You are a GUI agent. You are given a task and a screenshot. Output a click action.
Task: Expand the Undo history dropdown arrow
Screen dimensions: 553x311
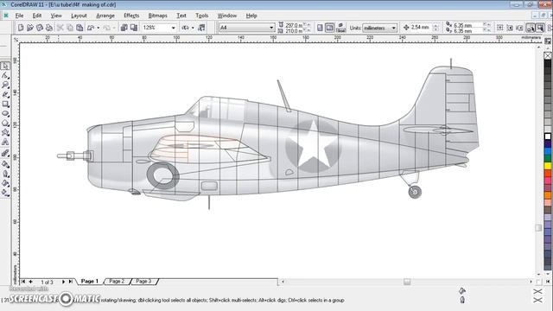pos(98,28)
